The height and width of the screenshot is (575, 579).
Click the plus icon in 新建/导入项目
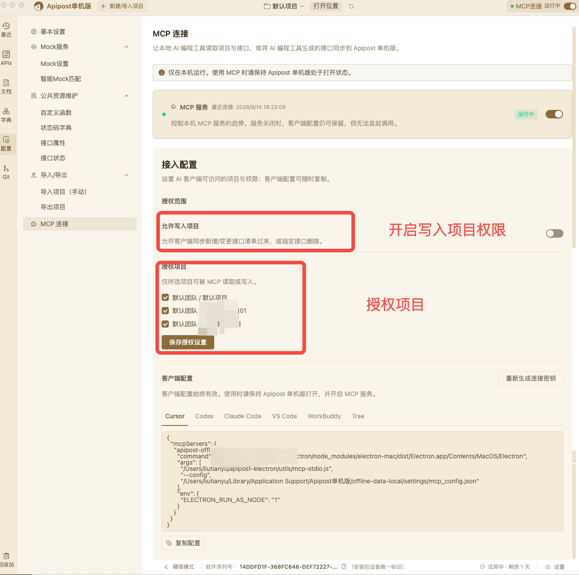click(x=103, y=6)
